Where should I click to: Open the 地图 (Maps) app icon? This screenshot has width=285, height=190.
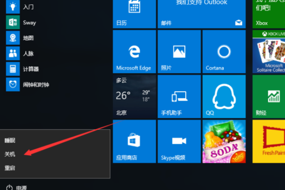point(13,38)
